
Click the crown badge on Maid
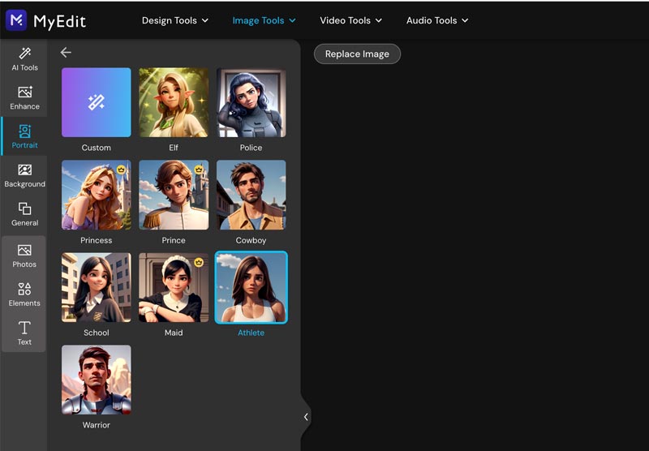[x=199, y=262]
